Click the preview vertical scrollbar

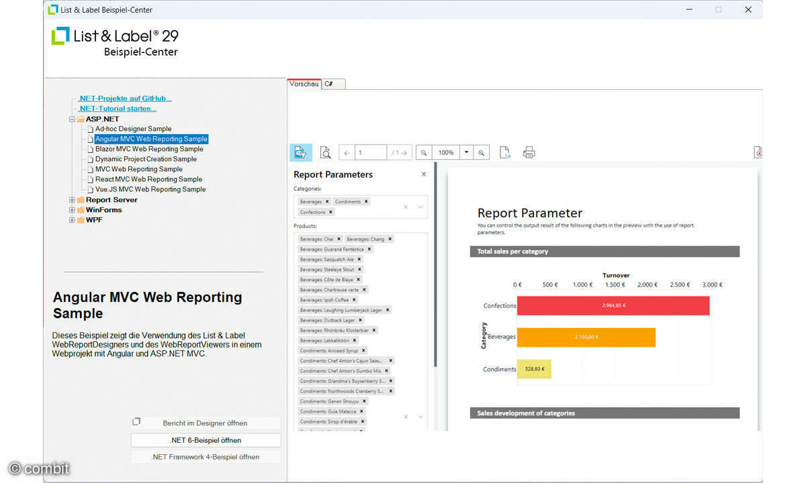coord(435,265)
